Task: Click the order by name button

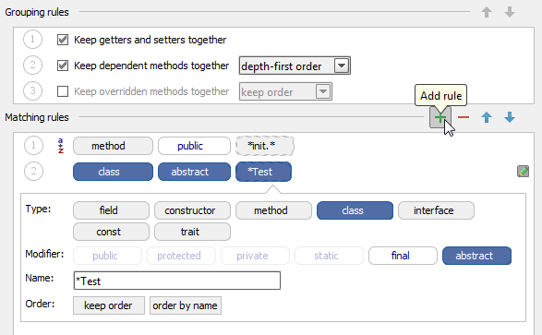Action: pos(186,305)
